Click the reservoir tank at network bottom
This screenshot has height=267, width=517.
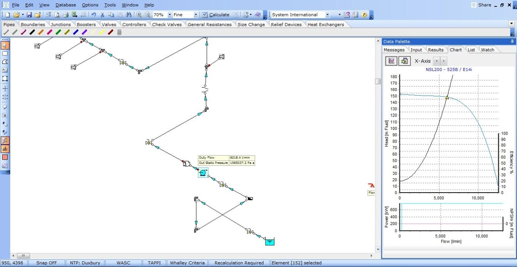click(x=270, y=241)
